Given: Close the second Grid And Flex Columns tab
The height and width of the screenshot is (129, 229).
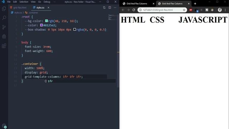Looking at the screenshot, I should point(189,4).
